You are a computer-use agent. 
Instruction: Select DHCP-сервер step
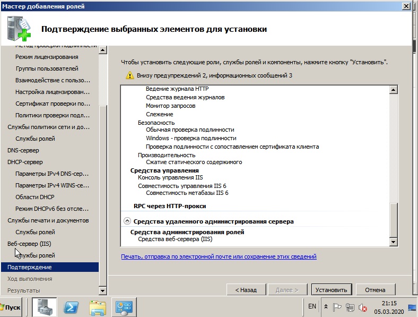(25, 162)
